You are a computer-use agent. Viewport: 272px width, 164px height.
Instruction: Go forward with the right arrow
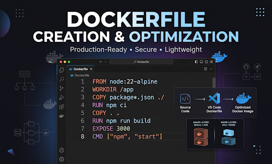[x=106, y=62]
